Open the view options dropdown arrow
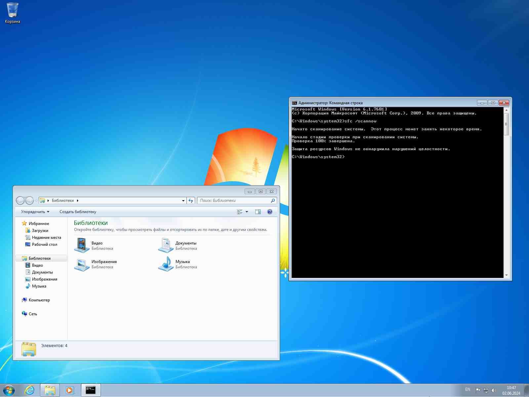 pos(247,212)
